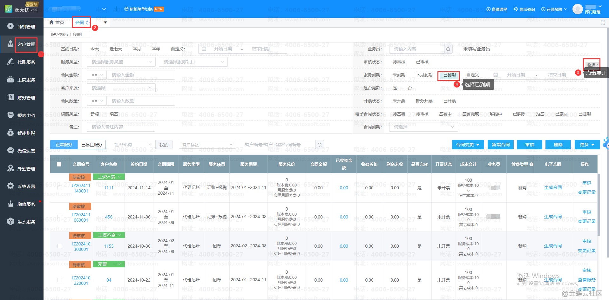Open the 更多 dropdown menu
This screenshot has width=609, height=300.
pos(587,145)
